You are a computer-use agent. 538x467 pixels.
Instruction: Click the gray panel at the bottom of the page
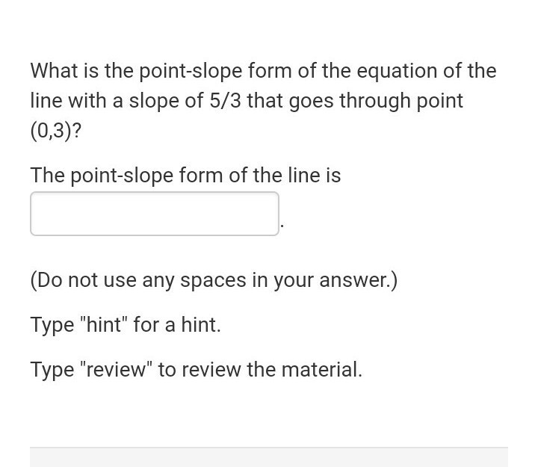tap(269, 457)
